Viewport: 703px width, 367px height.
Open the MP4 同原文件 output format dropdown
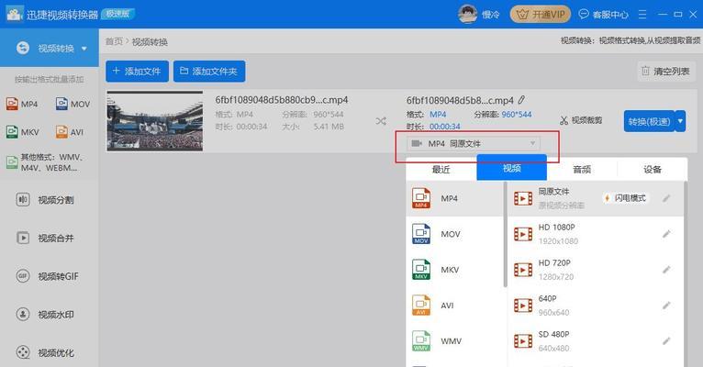pyautogui.click(x=474, y=143)
